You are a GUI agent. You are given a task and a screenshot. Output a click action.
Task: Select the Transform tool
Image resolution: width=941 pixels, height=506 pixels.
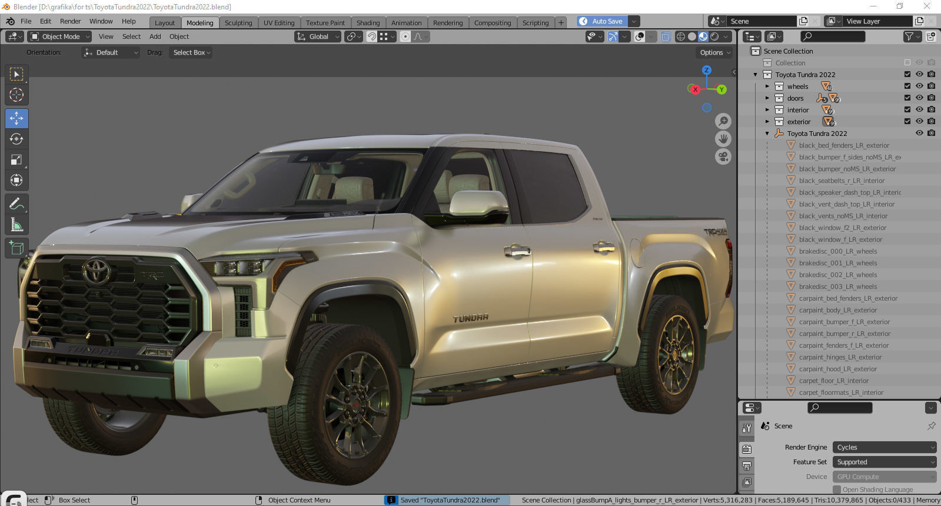click(x=16, y=180)
